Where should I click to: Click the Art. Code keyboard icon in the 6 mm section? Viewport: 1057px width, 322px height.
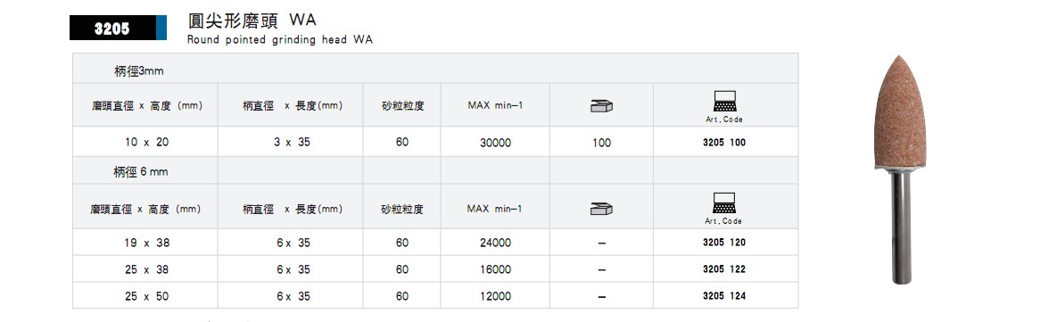[724, 203]
